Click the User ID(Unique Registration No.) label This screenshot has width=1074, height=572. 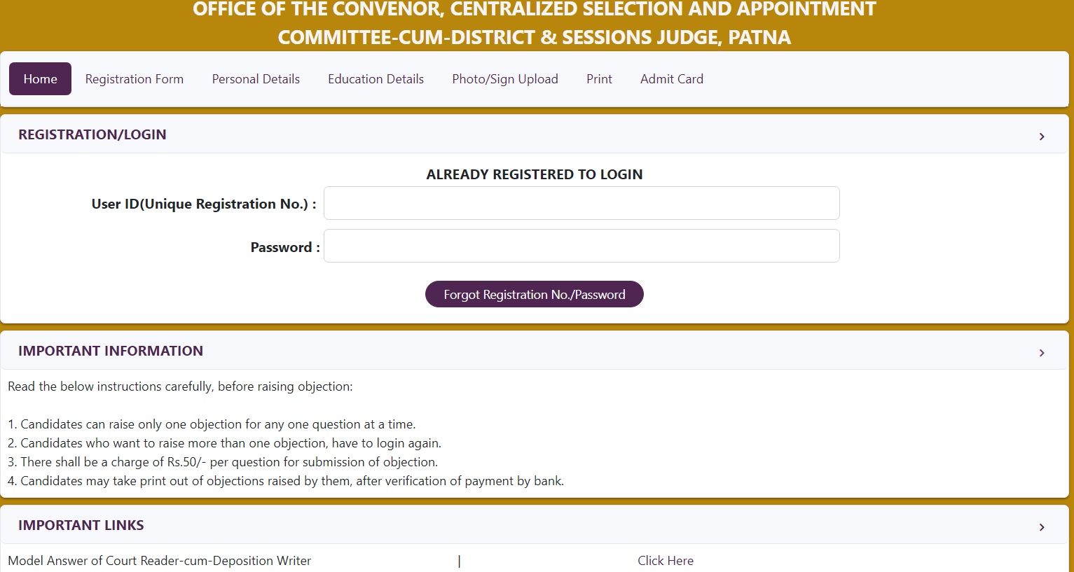203,204
